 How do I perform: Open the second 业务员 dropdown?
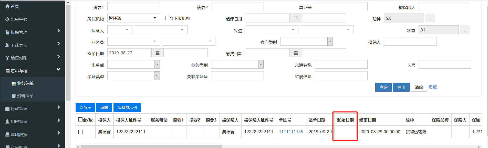pos(189,41)
